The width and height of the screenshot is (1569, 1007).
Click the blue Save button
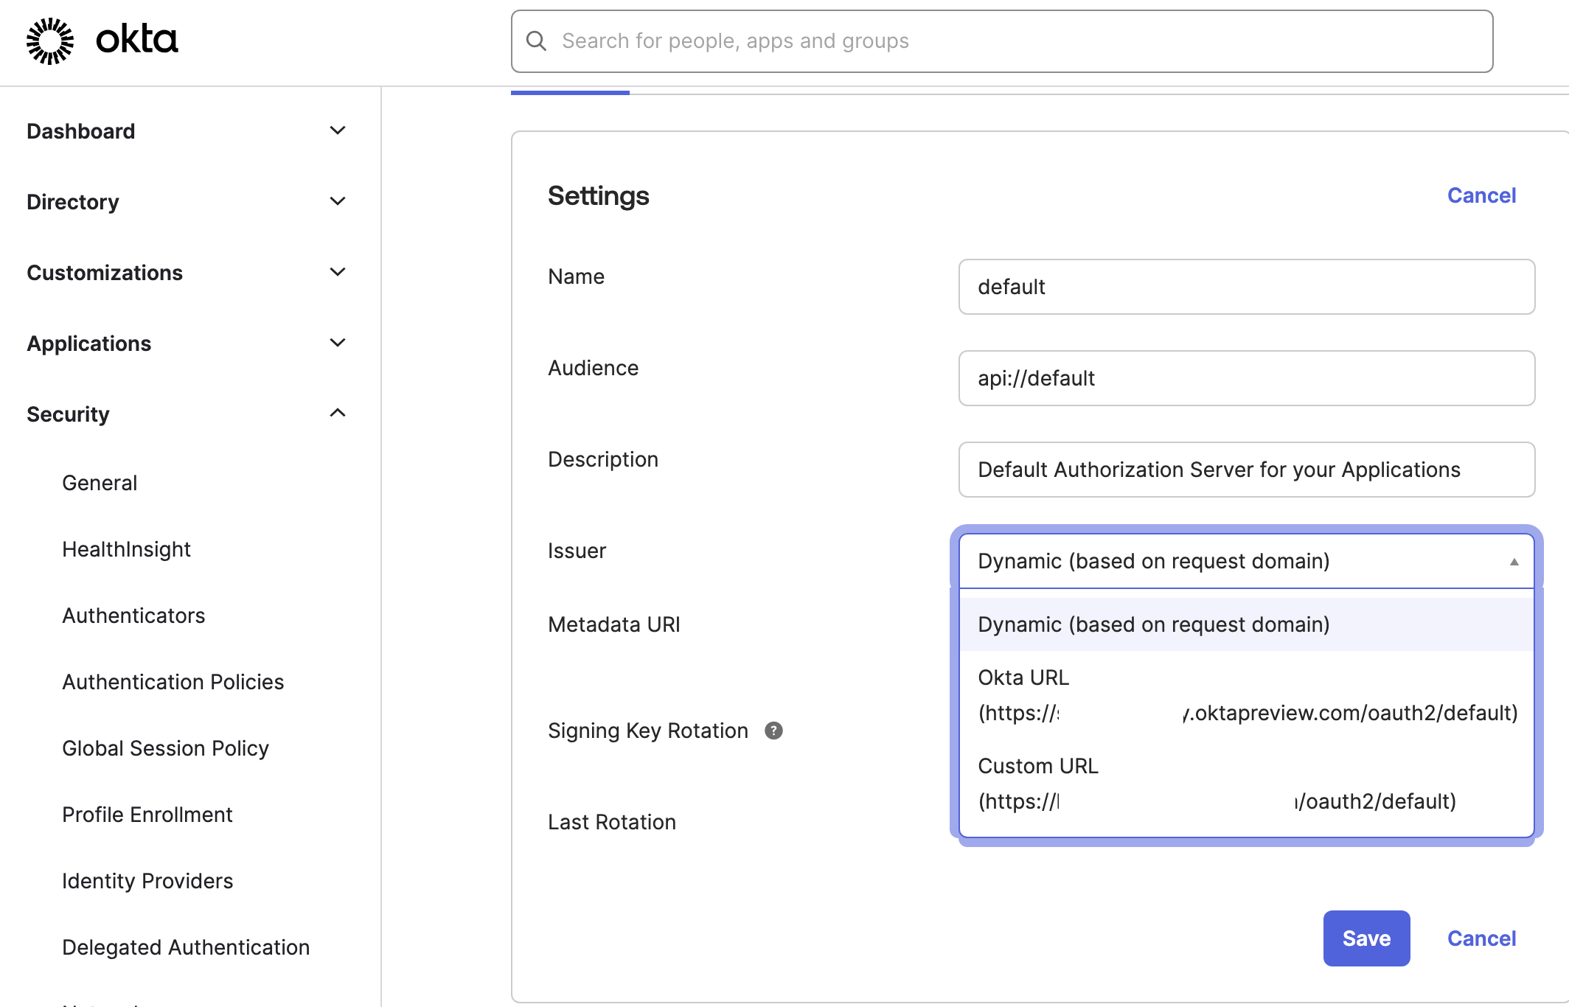1366,938
